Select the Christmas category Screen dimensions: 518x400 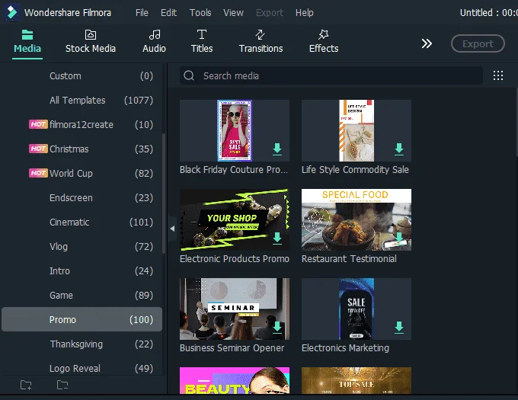[x=82, y=149]
